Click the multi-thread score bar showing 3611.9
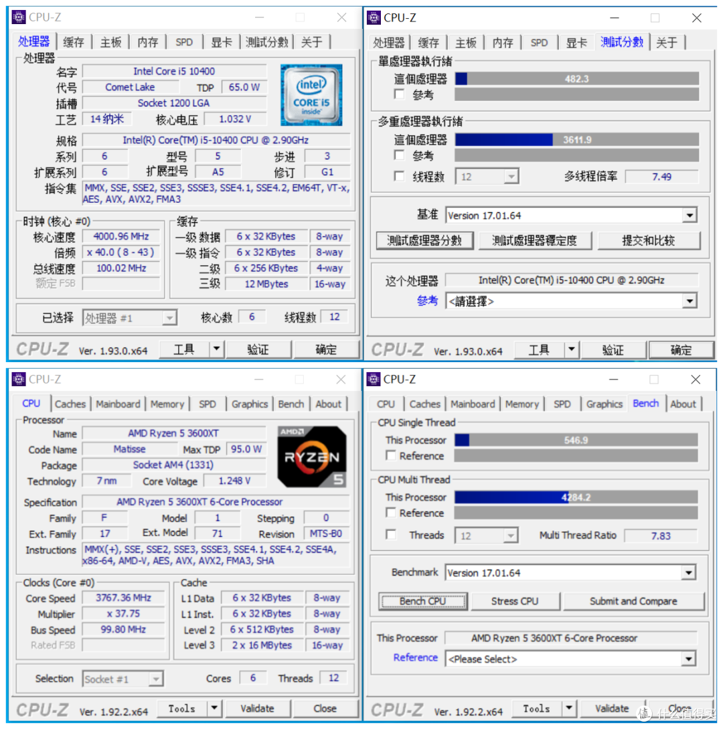Viewport: 723px width, 729px height. (576, 139)
